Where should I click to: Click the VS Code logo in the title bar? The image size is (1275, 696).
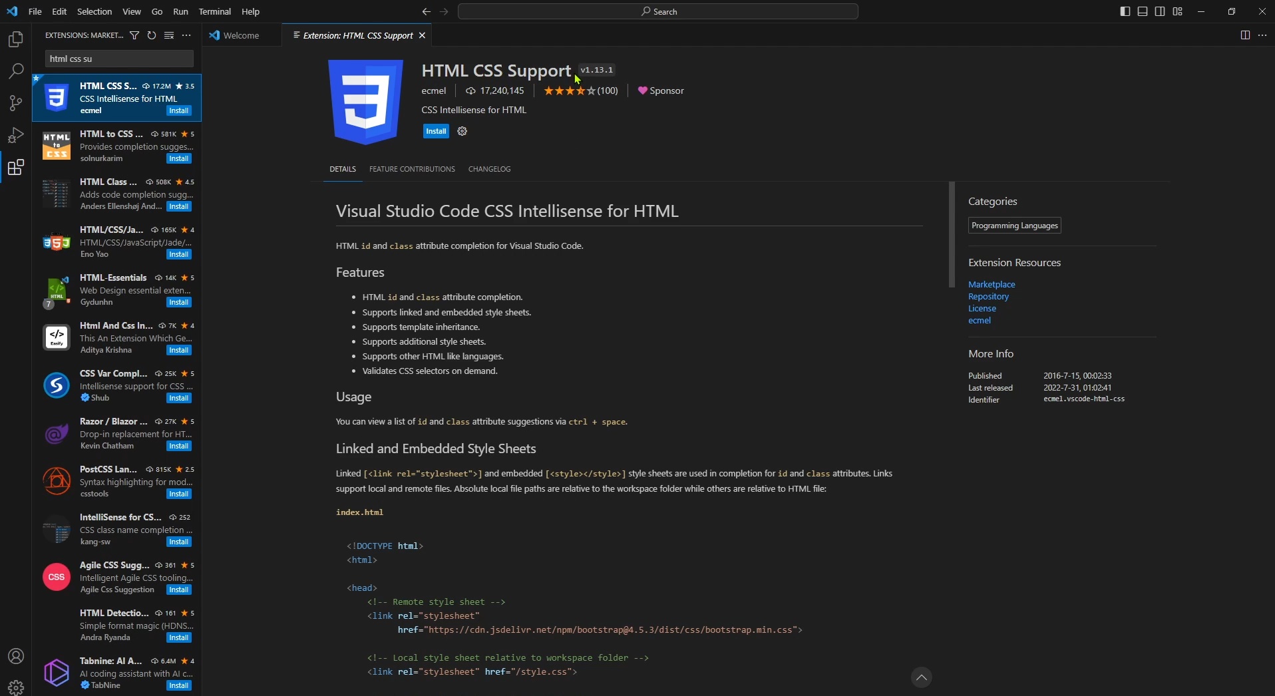12,11
